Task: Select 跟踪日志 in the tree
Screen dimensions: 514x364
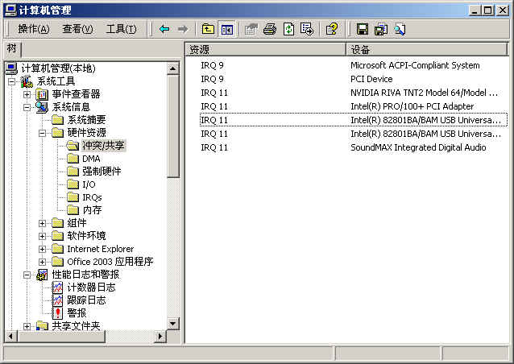Action: coord(86,300)
